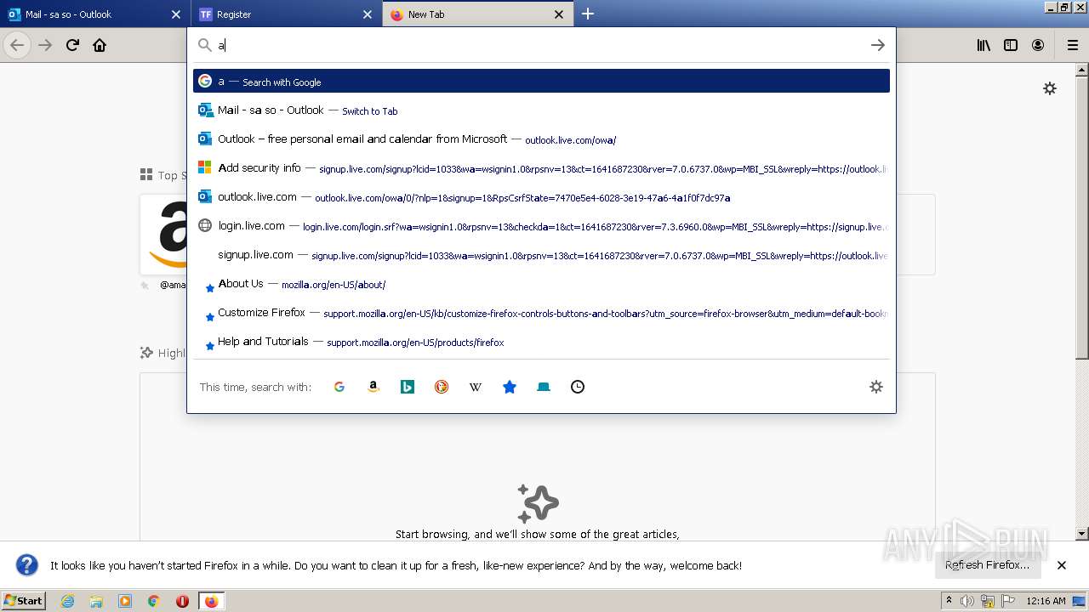Launch Internet Explorer from taskbar

pyautogui.click(x=67, y=601)
